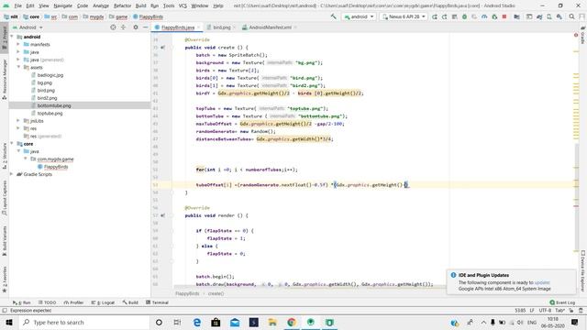
Task: Collapse the core module node
Action: pyautogui.click(x=12, y=143)
